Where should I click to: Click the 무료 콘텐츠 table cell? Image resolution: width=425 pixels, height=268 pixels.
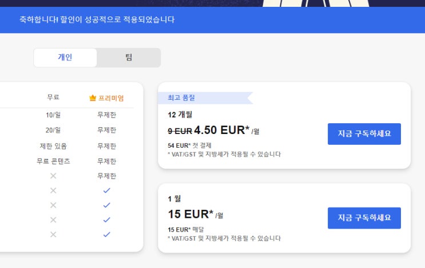tap(53, 161)
